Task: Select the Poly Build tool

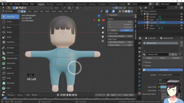Action: pos(10,83)
